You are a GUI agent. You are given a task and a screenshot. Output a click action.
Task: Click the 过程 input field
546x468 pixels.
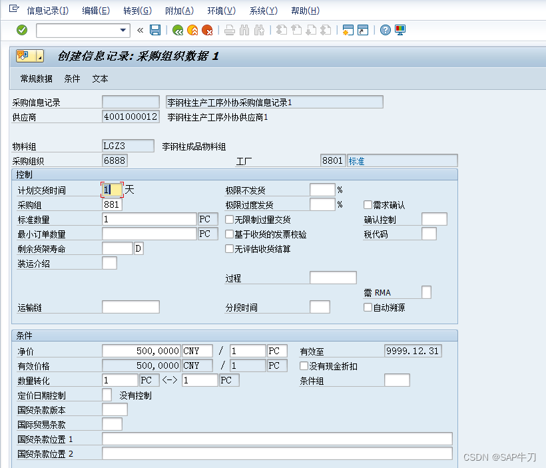333,278
